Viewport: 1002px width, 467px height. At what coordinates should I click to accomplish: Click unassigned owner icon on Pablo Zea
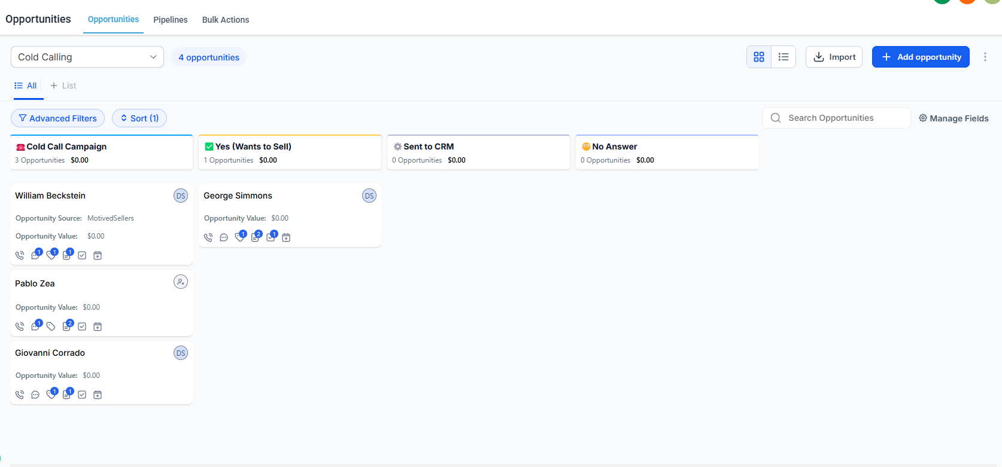click(181, 282)
